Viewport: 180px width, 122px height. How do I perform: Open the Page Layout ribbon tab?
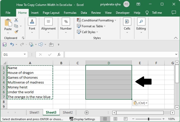(x=51, y=13)
